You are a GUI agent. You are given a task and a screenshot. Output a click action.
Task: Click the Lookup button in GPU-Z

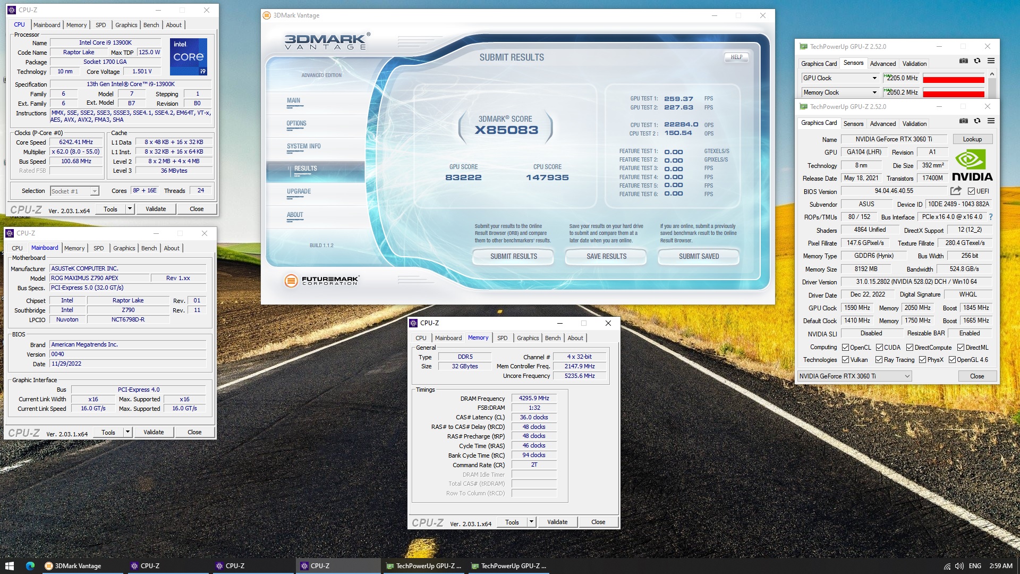[972, 139]
